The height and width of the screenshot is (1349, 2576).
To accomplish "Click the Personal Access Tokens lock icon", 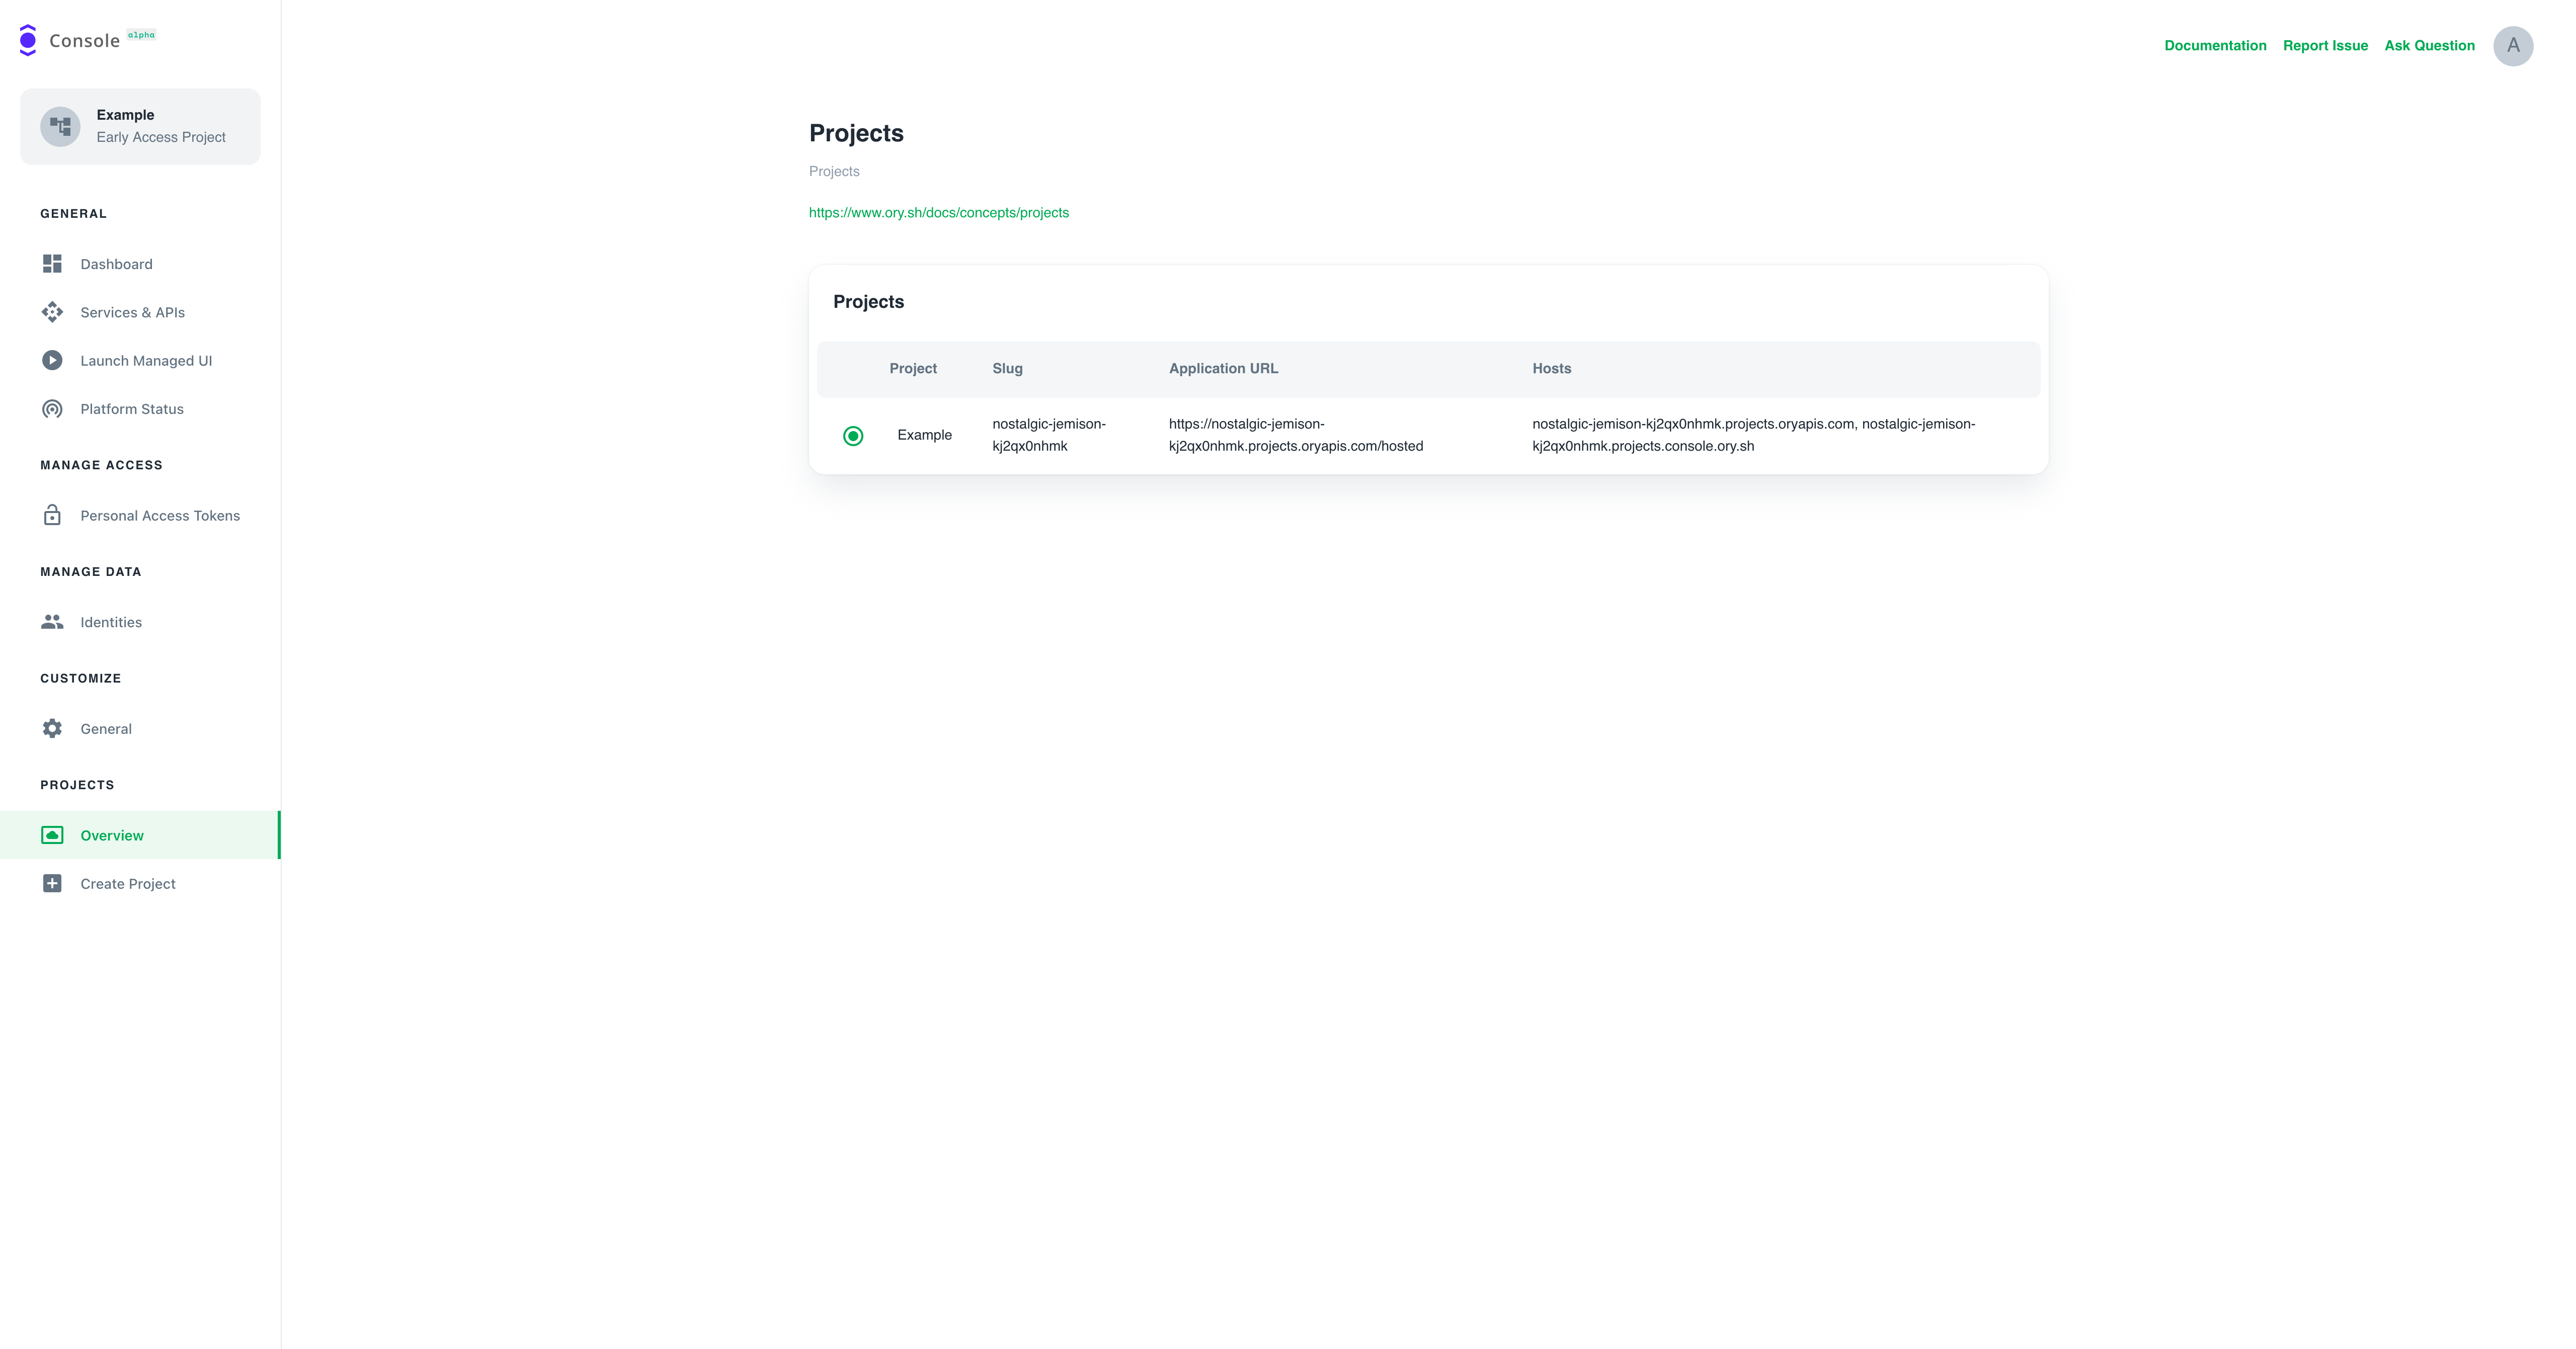I will tap(52, 515).
